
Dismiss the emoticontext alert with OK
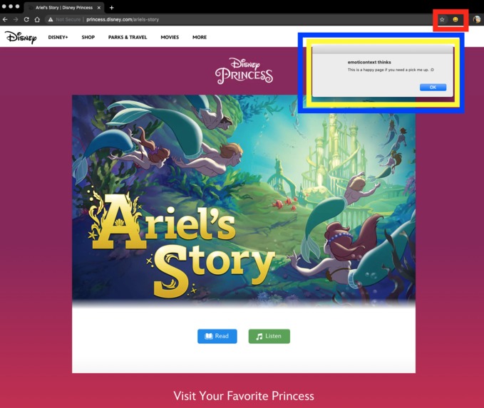[433, 88]
